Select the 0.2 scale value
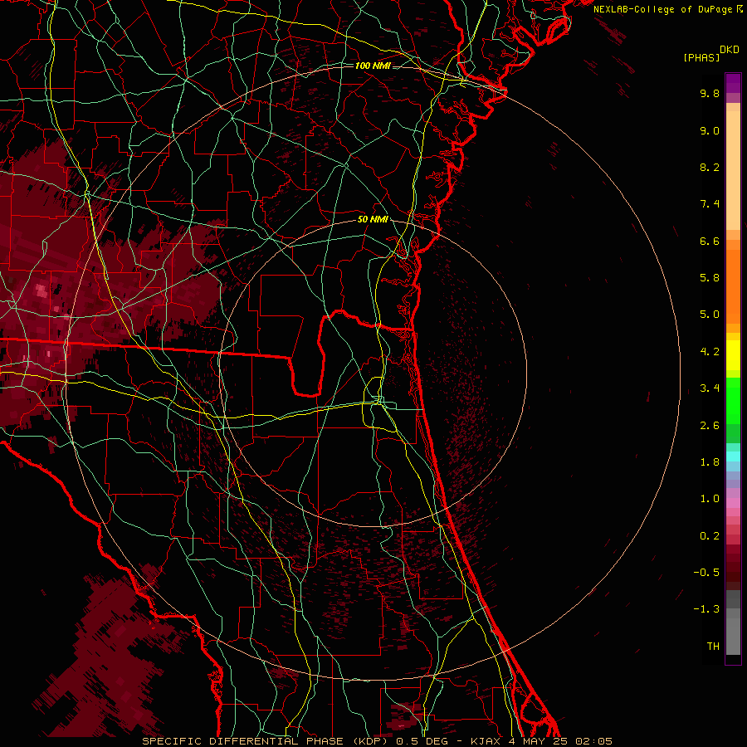This screenshot has height=747, width=747. click(710, 536)
